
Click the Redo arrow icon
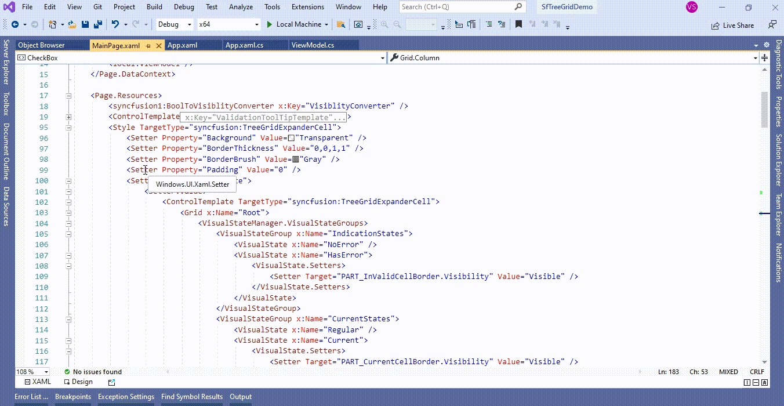point(135,24)
